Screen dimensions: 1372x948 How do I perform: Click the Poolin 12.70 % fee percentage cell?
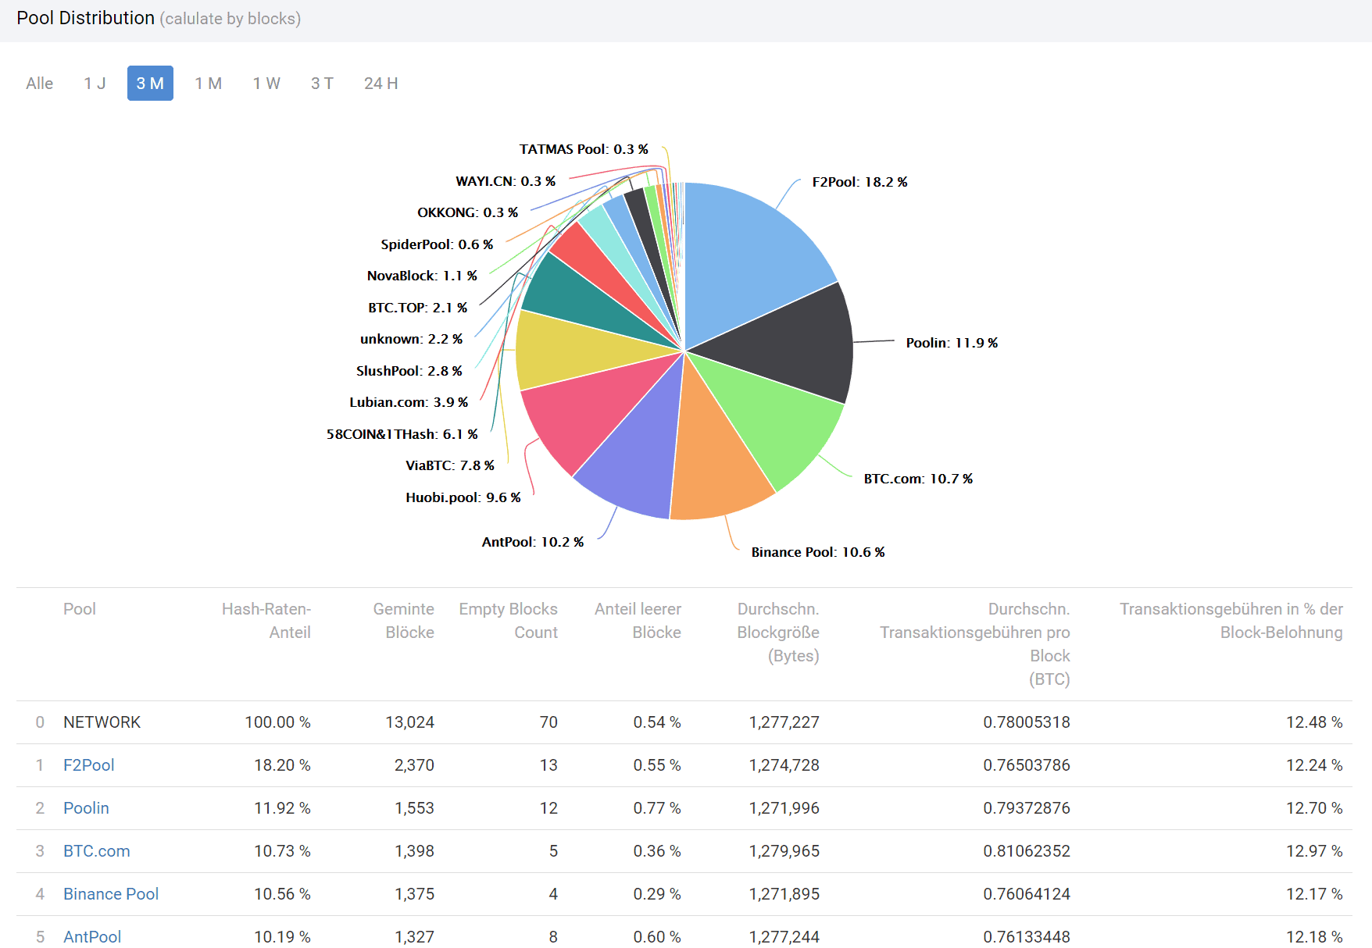(1314, 808)
